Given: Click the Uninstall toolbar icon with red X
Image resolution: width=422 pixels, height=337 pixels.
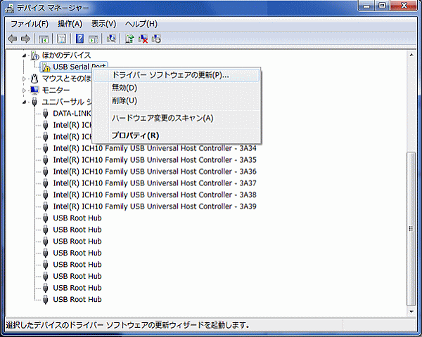Looking at the screenshot, I should pyautogui.click(x=143, y=39).
